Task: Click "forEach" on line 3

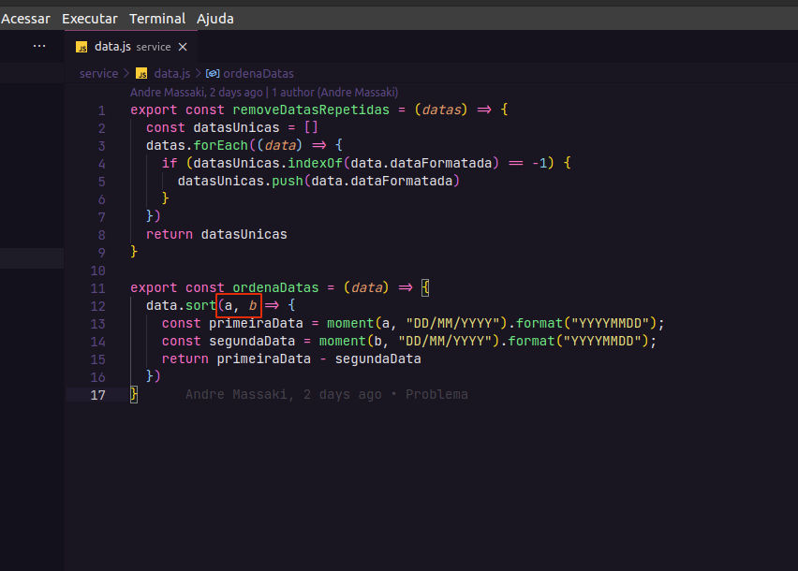Action: (221, 145)
